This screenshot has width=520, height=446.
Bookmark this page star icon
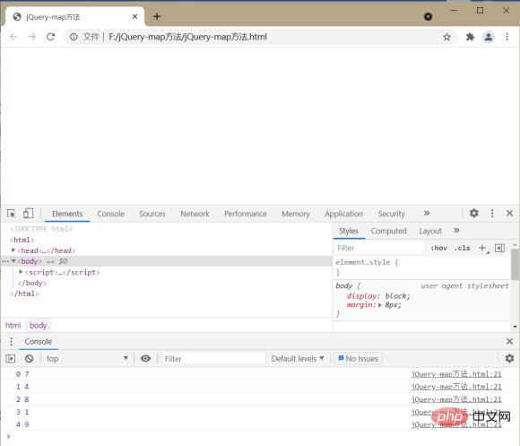click(447, 37)
